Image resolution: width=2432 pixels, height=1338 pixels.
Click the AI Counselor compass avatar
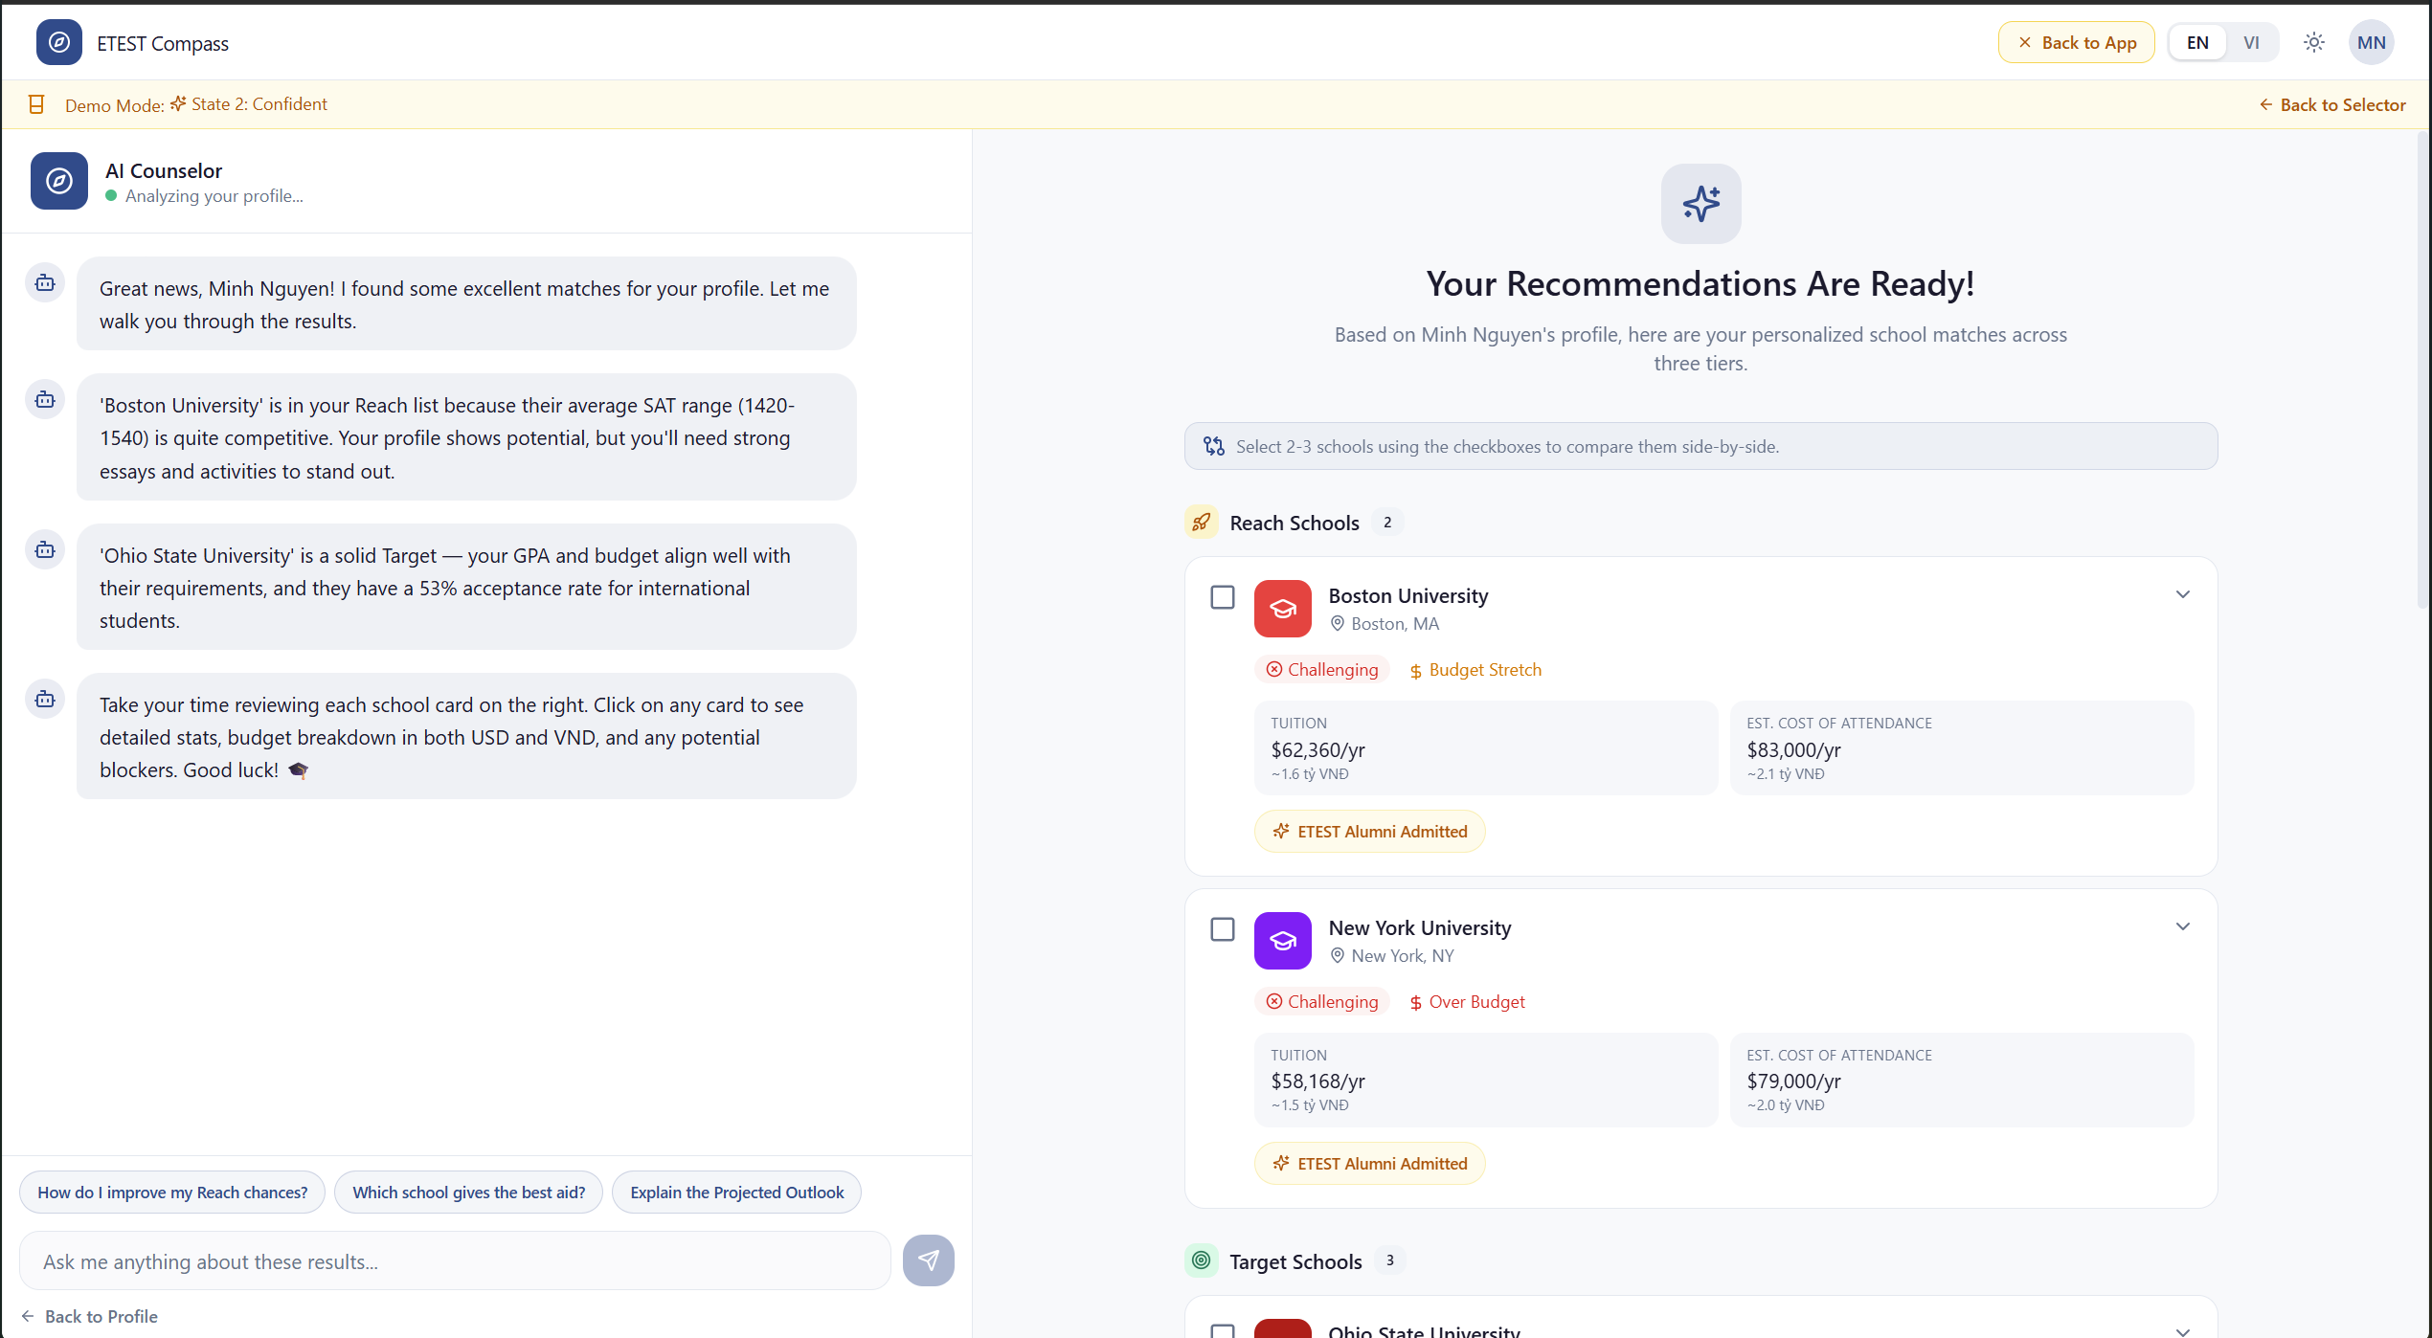click(58, 181)
